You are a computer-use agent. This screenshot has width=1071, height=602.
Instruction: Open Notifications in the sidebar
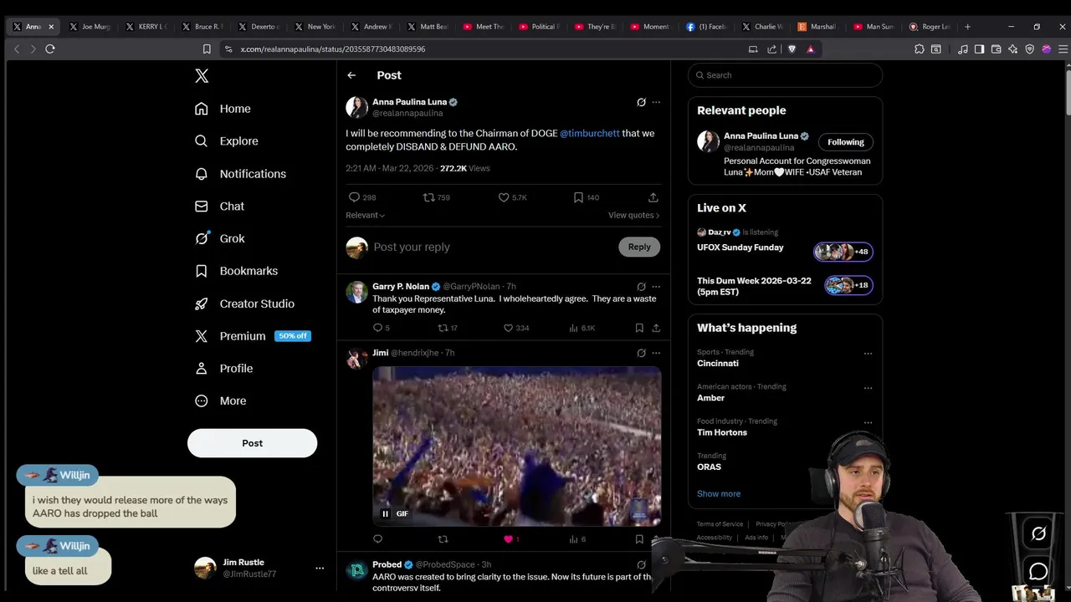(x=240, y=174)
